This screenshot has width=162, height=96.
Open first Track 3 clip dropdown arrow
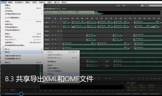(x=94, y=34)
